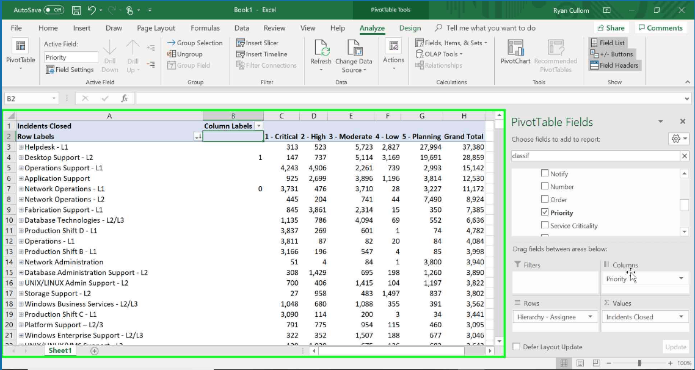Click the Refresh icon
This screenshot has height=370, width=695.
point(321,48)
